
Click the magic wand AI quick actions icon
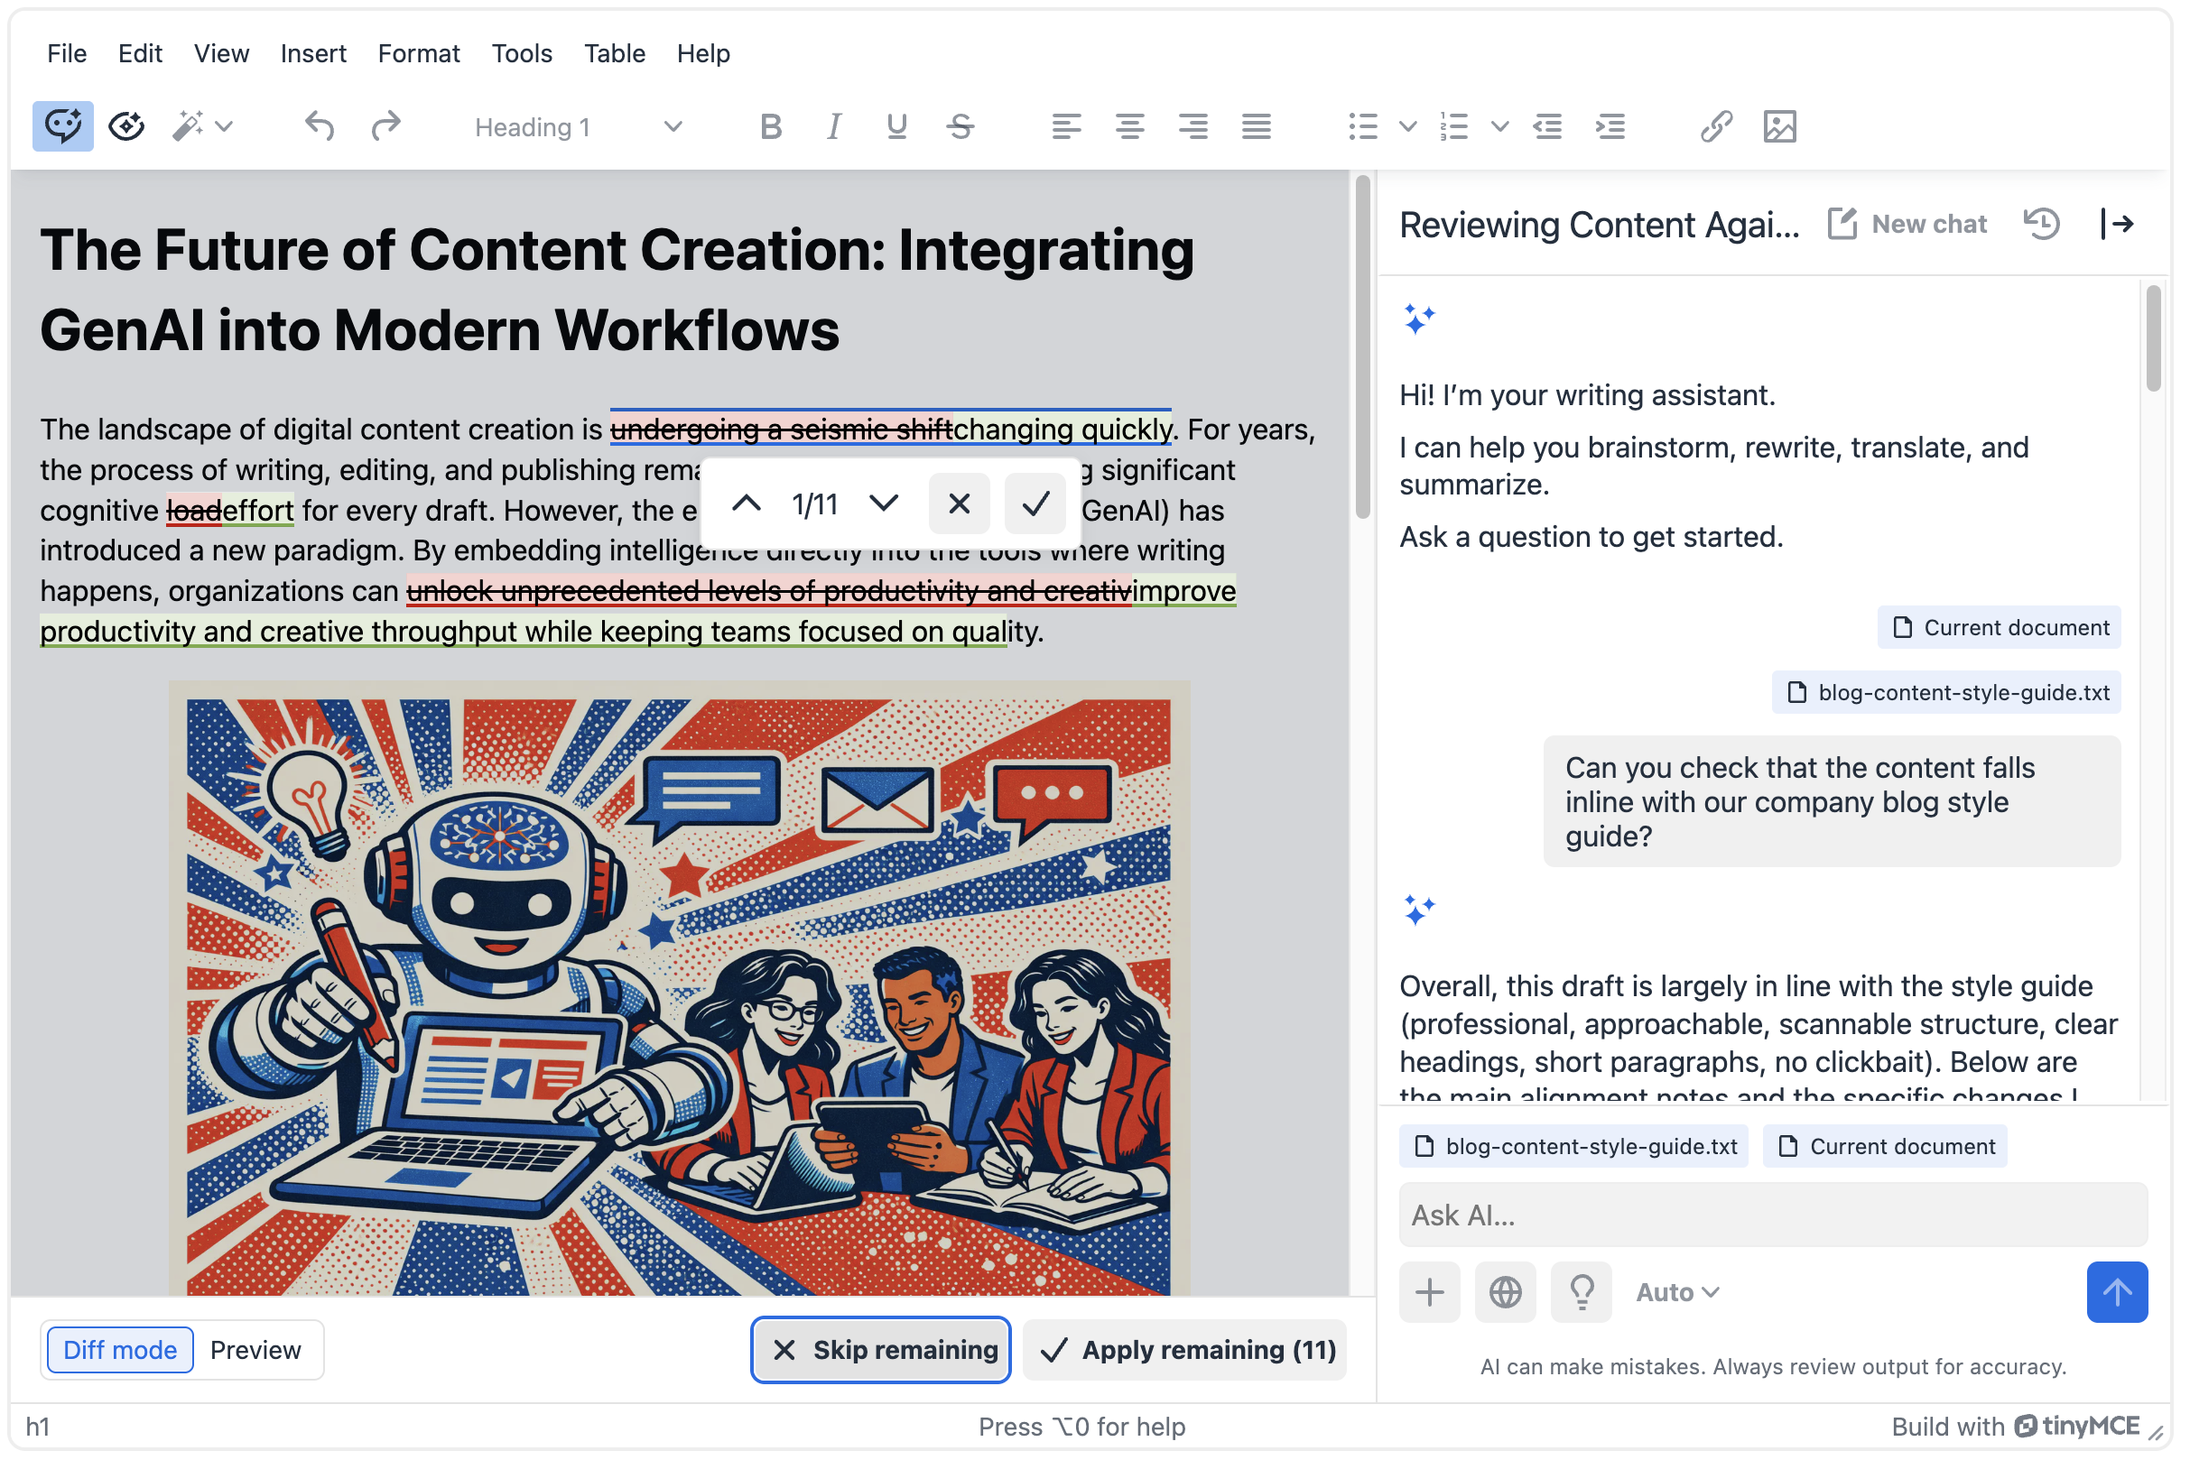pos(188,126)
